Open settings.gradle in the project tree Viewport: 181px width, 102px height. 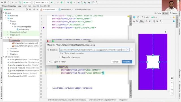click(x=22, y=73)
